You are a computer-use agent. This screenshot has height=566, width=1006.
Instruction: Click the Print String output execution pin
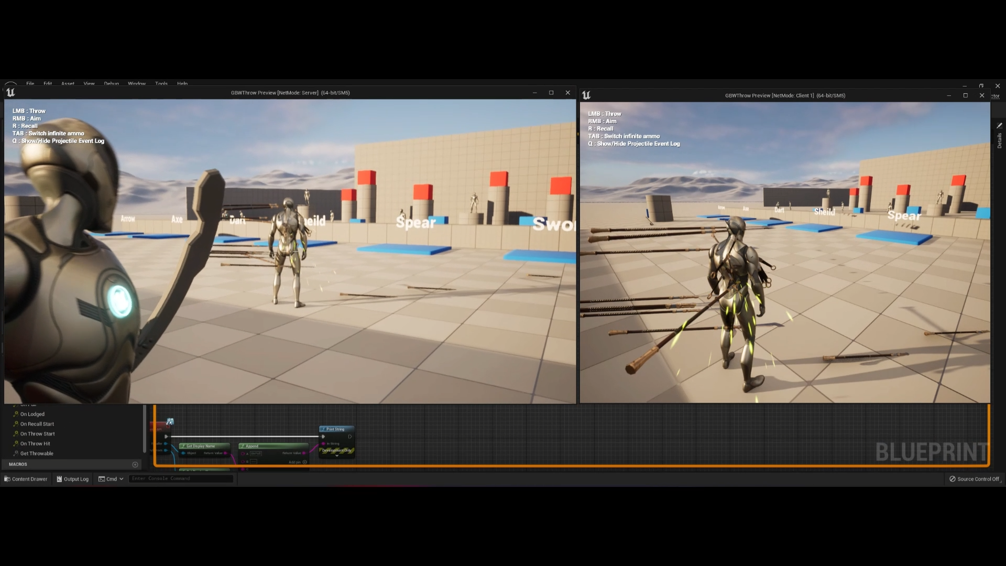(x=350, y=437)
